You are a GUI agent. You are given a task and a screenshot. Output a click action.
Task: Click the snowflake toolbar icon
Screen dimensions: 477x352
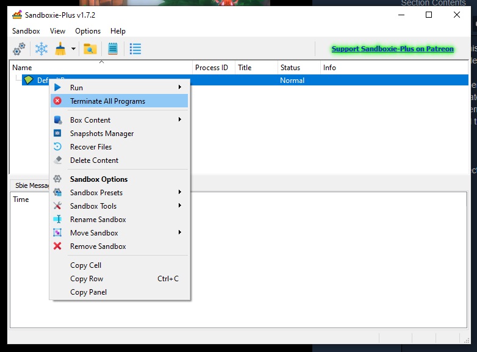click(41, 49)
